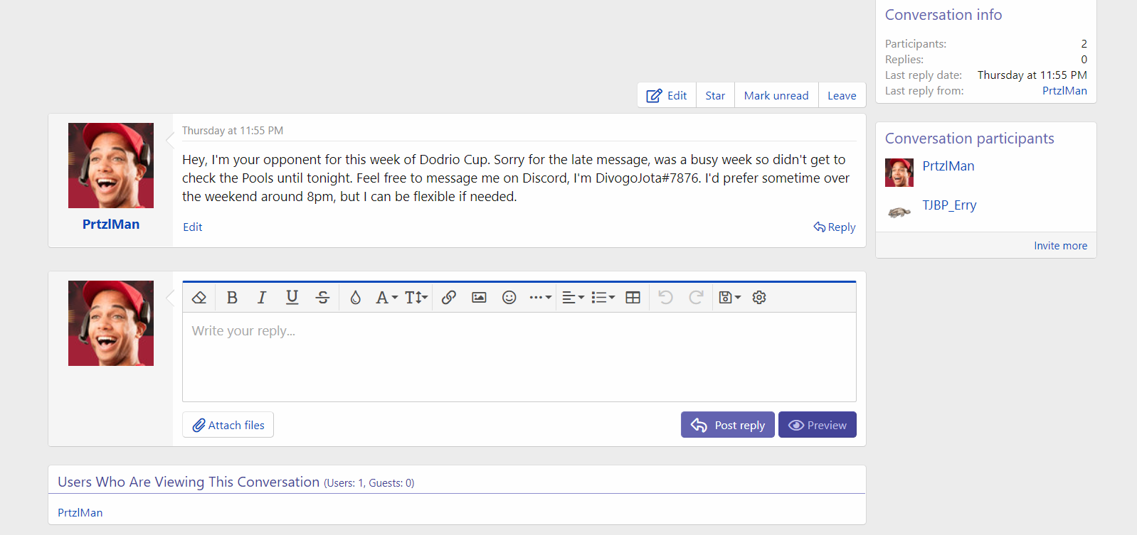Viewport: 1137px width, 535px height.
Task: Open the smilies emoji picker
Action: (x=509, y=298)
